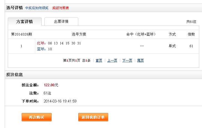This screenshot has width=202, height=128.
Task: Open the 中奖后如何领奖 help link
Action: click(37, 8)
